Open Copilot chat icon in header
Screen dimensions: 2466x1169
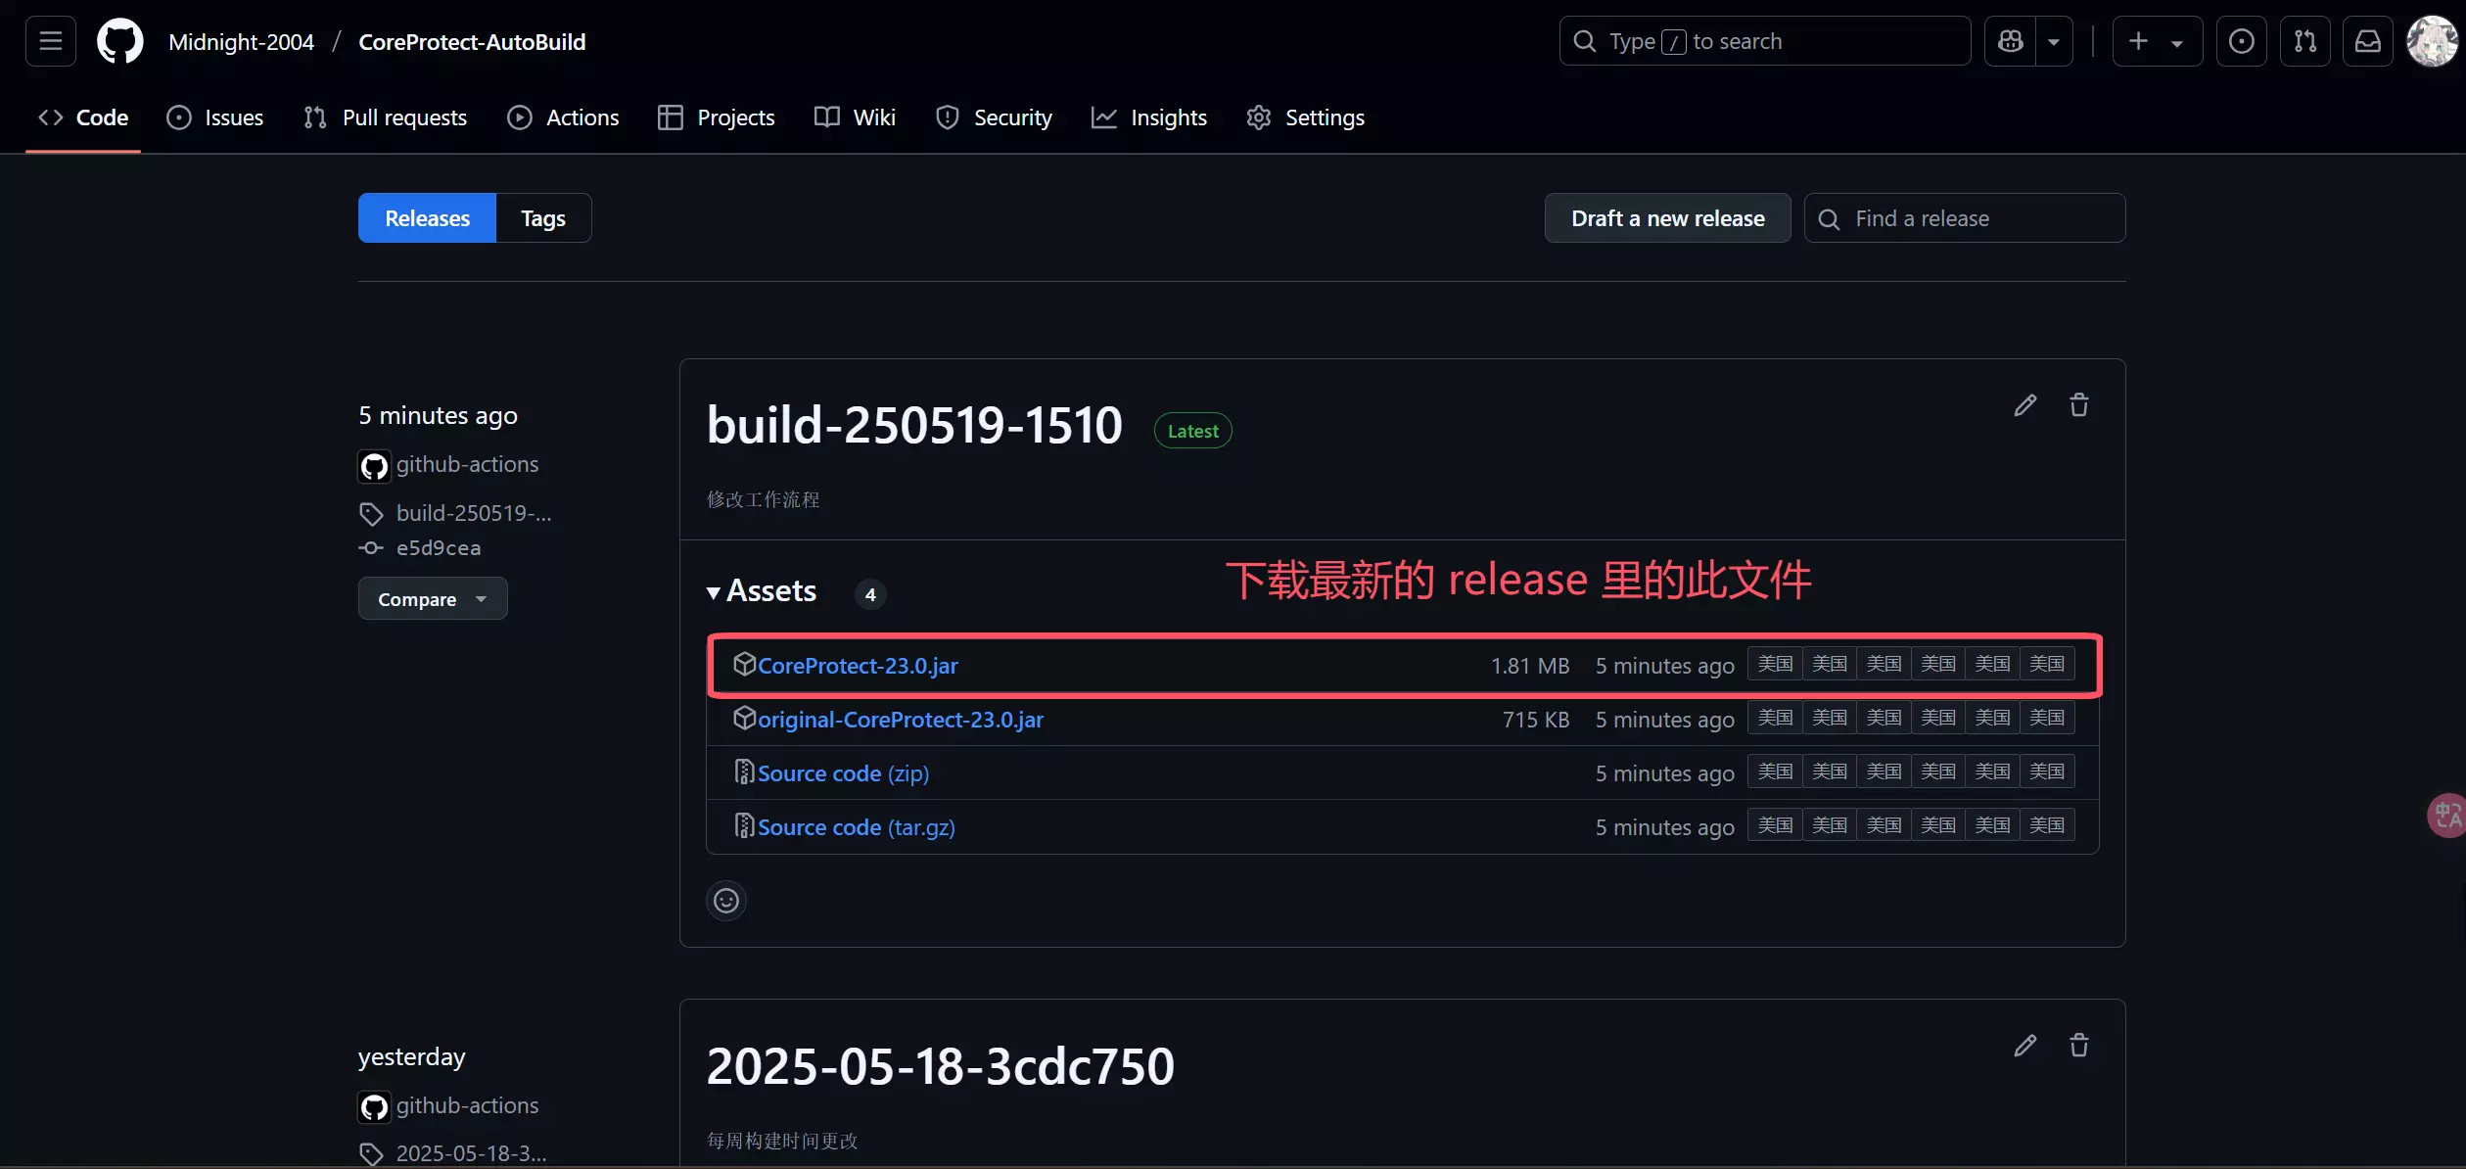(x=2010, y=41)
